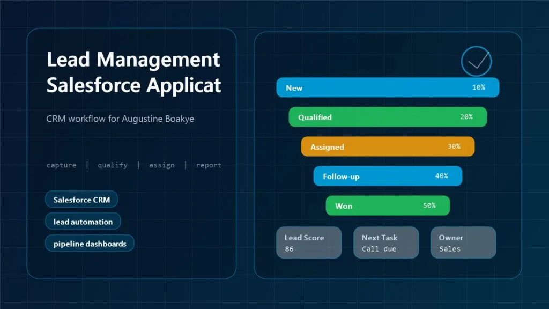Click the 10% value on New bar
This screenshot has width=549, height=309.
click(479, 87)
